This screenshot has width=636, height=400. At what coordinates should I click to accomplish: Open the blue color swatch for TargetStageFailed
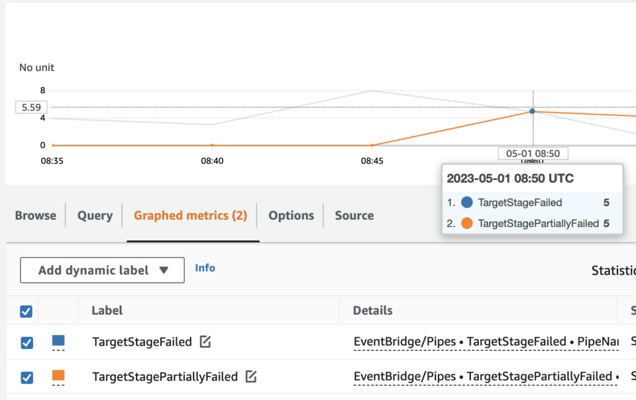tap(58, 341)
